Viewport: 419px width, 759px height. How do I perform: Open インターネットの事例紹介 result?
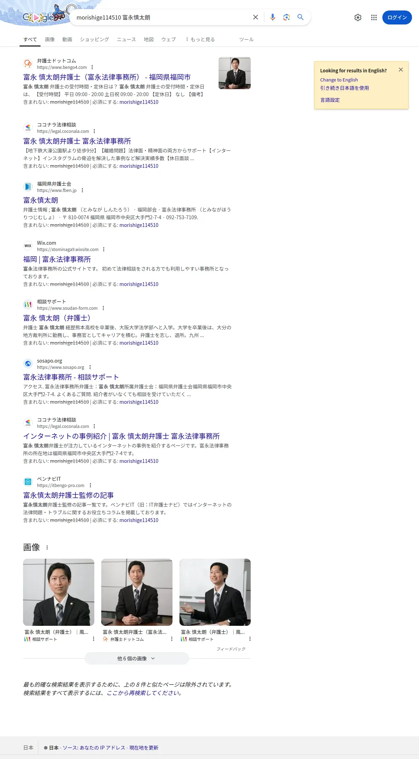click(122, 436)
